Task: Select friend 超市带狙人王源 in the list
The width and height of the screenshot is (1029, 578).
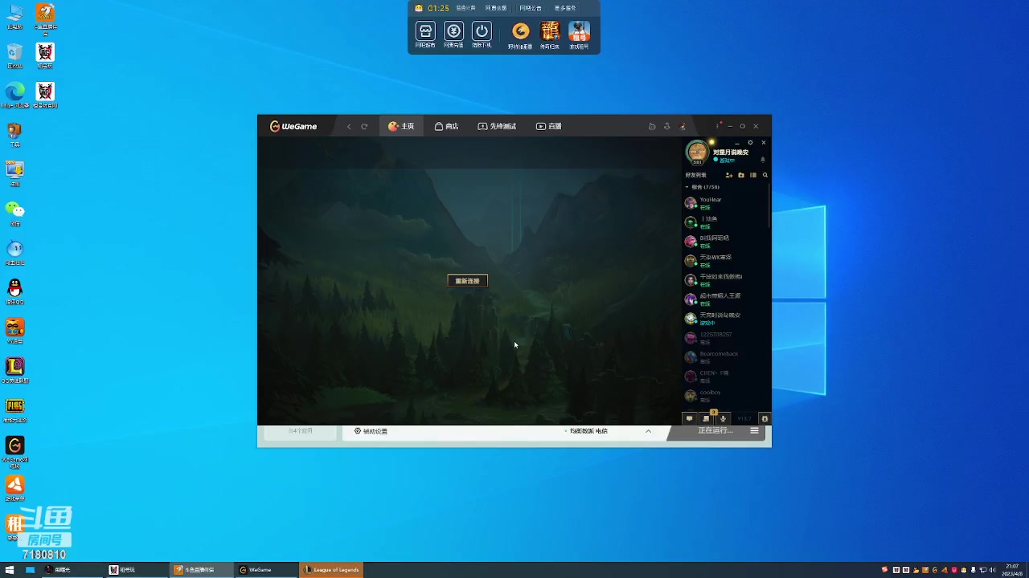Action: (726, 299)
